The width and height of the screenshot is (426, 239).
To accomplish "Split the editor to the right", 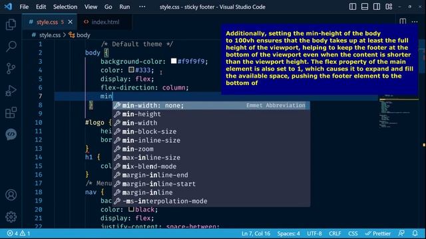I will [x=403, y=21].
